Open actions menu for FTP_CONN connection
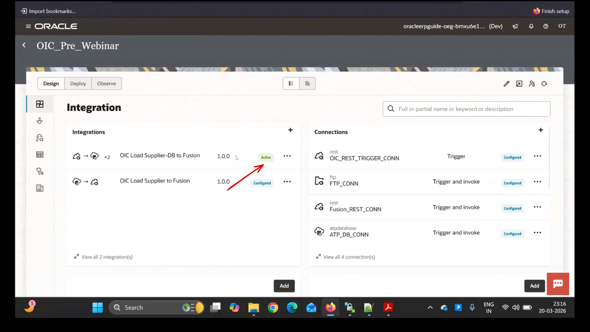The height and width of the screenshot is (332, 590). pyautogui.click(x=538, y=182)
